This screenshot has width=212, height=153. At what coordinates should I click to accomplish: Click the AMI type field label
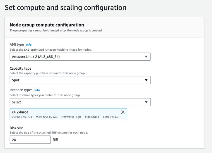pos(17,44)
